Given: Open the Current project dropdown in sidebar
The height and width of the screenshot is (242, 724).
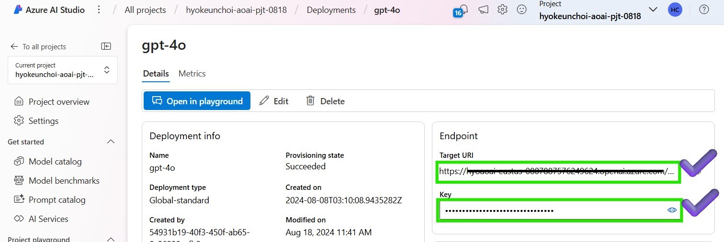Looking at the screenshot, I should coord(63,70).
